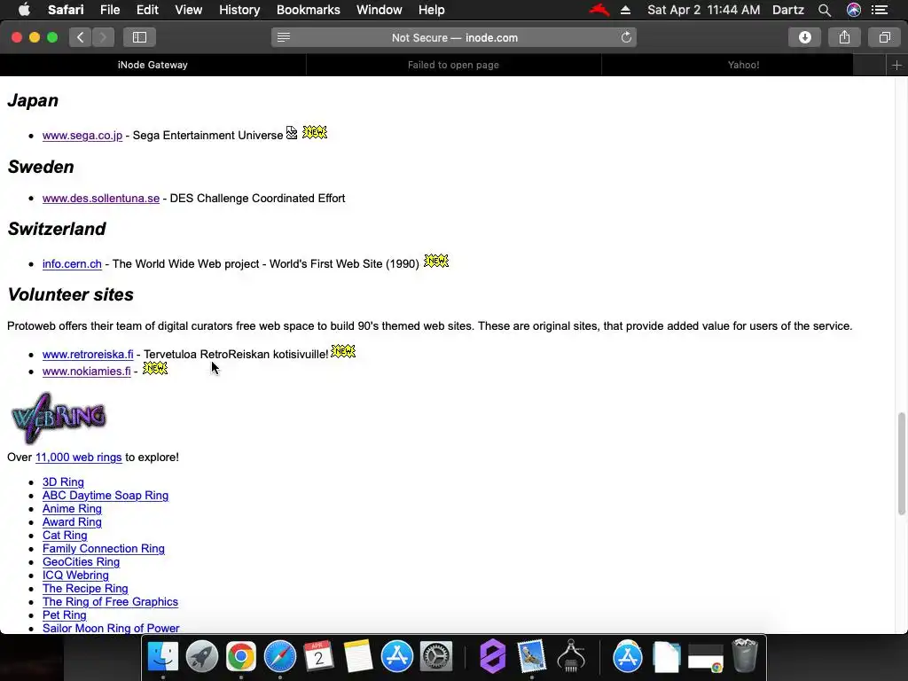Open Trash in the Dock
Image resolution: width=908 pixels, height=681 pixels.
coord(745,657)
